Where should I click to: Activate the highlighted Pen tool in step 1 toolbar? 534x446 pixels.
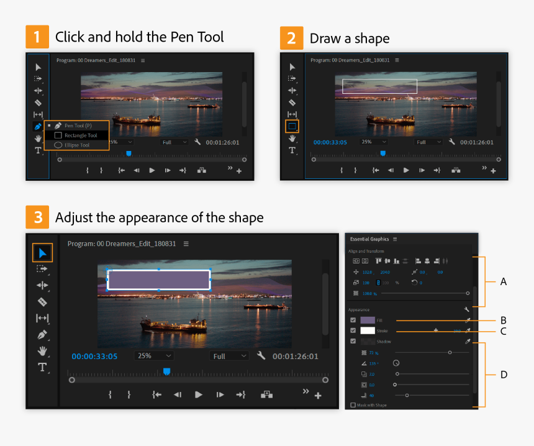tap(38, 126)
